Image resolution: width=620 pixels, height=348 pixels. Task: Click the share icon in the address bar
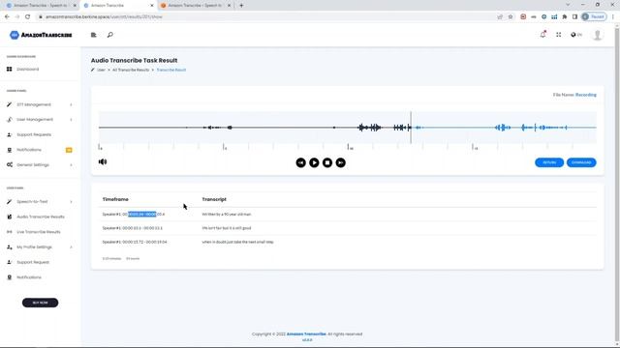[500, 16]
